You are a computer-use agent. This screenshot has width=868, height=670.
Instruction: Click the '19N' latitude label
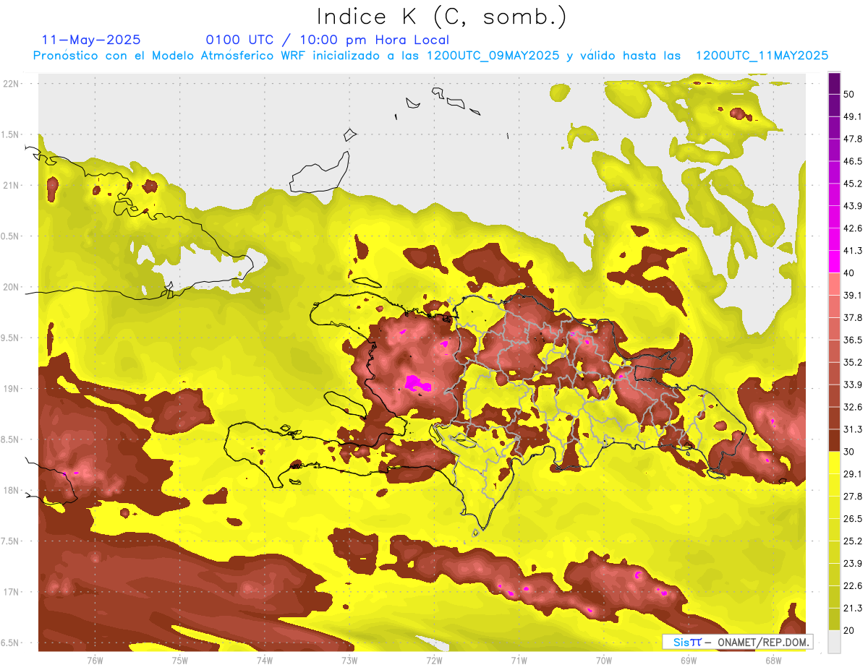12,389
